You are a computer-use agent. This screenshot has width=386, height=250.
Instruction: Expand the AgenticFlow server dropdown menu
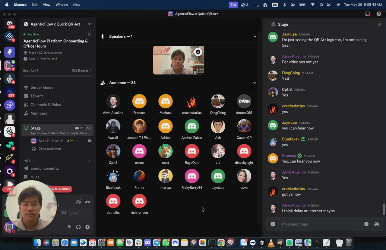point(89,24)
